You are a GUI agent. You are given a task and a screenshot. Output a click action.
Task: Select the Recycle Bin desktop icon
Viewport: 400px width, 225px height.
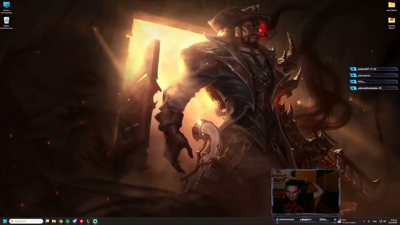click(6, 23)
